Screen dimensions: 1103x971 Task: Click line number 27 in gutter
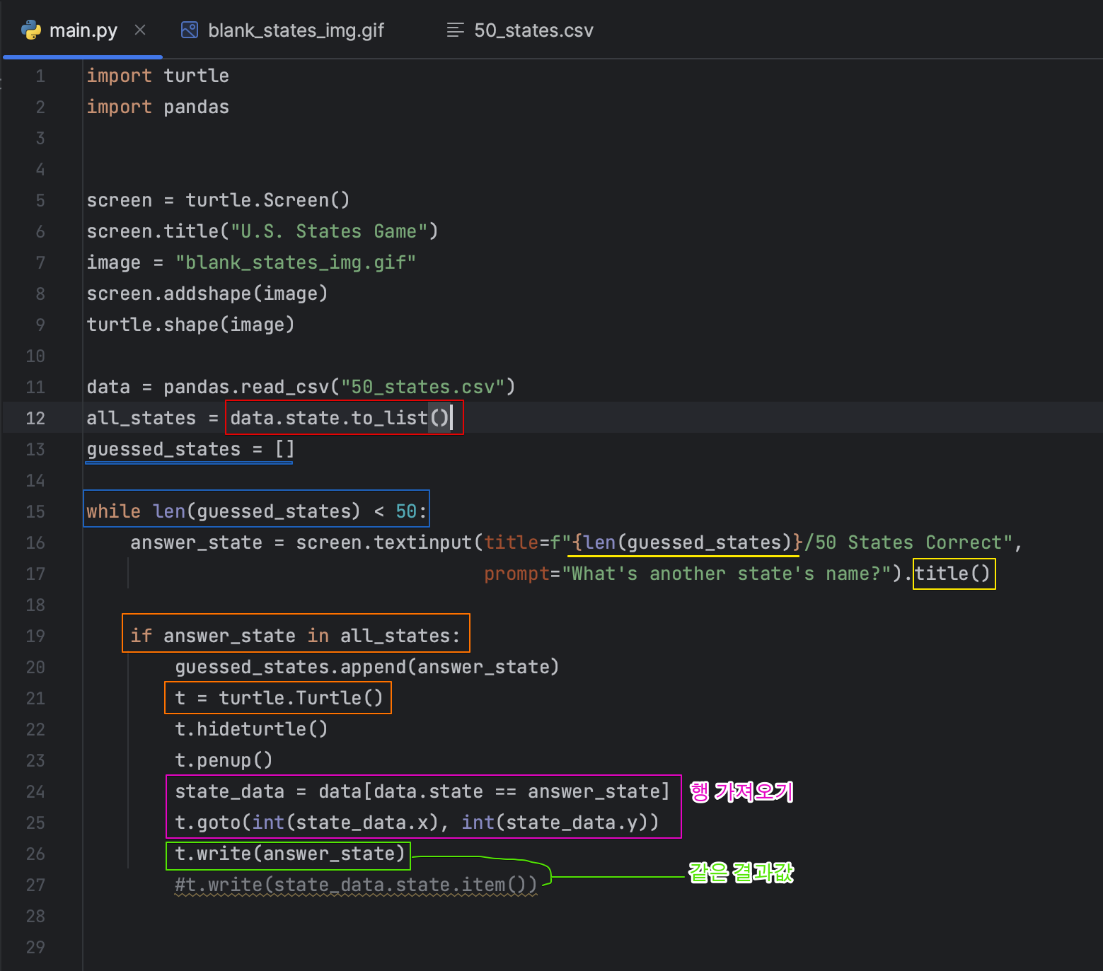coord(35,885)
